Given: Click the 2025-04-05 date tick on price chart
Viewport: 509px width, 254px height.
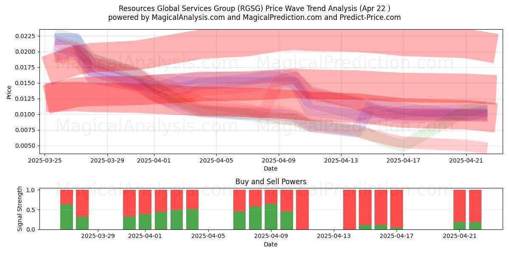Looking at the screenshot, I should [x=216, y=160].
